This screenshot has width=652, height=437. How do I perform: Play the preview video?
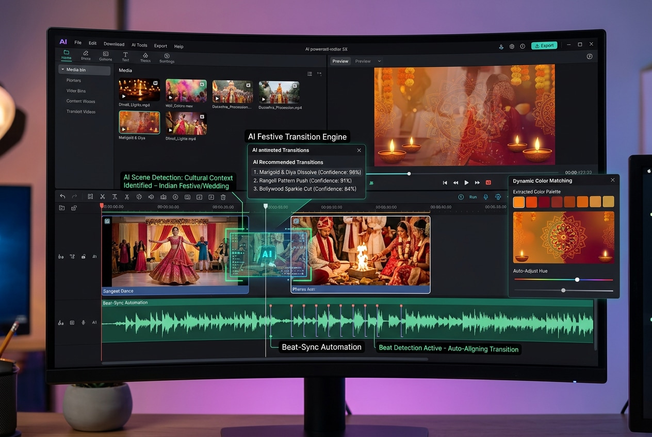466,182
